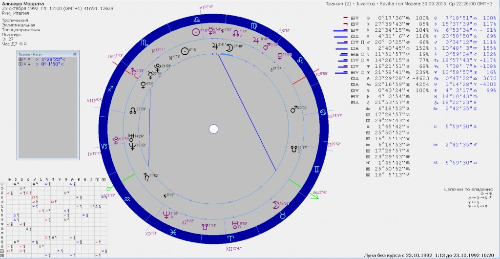Select the natal Venus glyph at 4°31'

tap(144, 85)
